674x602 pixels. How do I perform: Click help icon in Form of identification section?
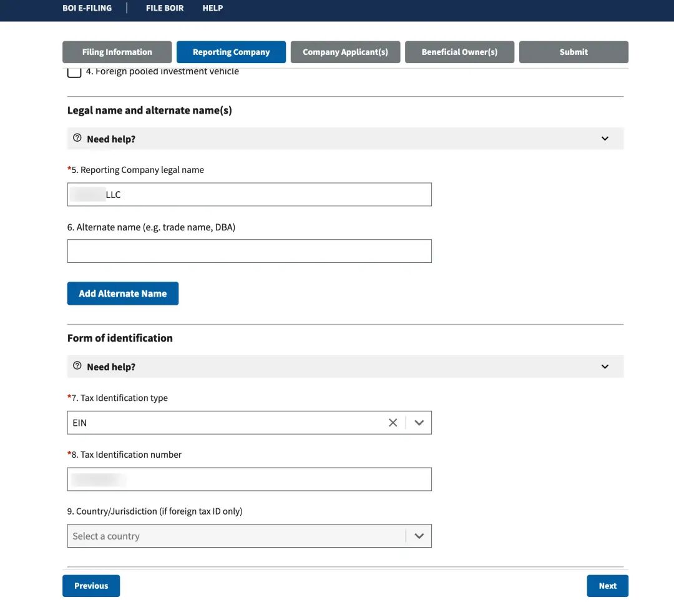77,366
